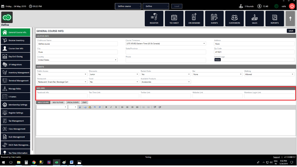
Task: Expand Rental Clubs dropdown
Action: (x=165, y=74)
